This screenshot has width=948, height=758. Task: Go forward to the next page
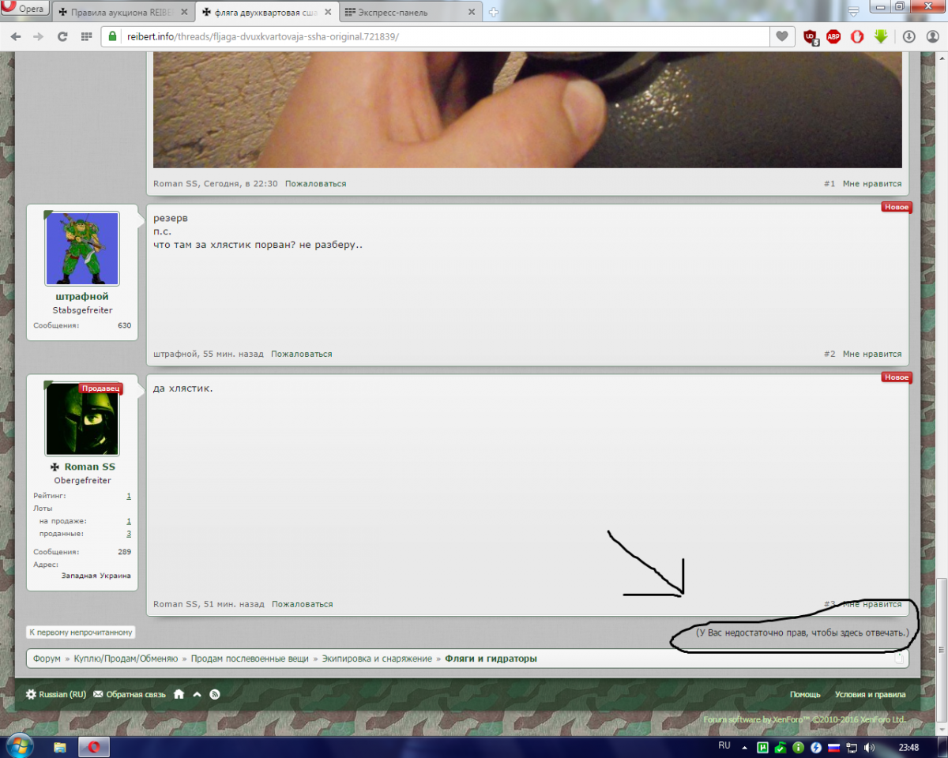[39, 36]
